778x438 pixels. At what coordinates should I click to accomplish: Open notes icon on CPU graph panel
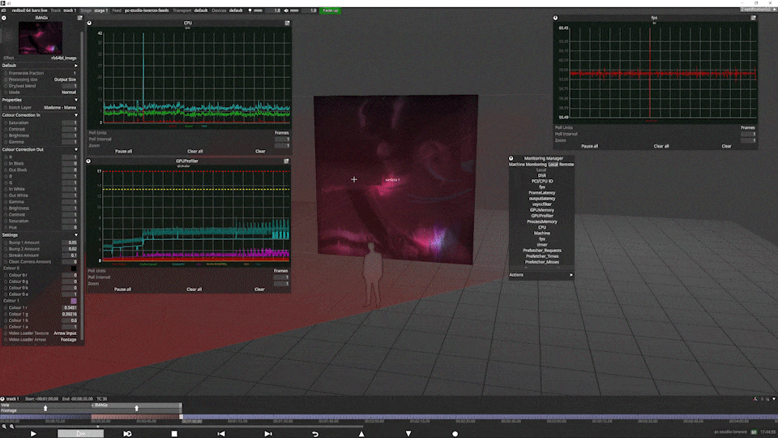287,23
